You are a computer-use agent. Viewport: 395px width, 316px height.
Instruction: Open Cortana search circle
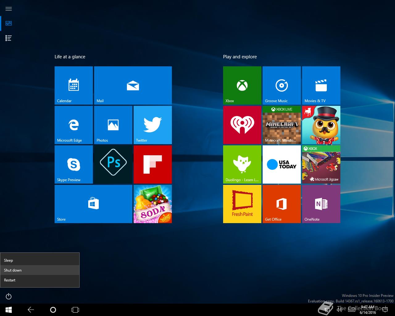53,310
